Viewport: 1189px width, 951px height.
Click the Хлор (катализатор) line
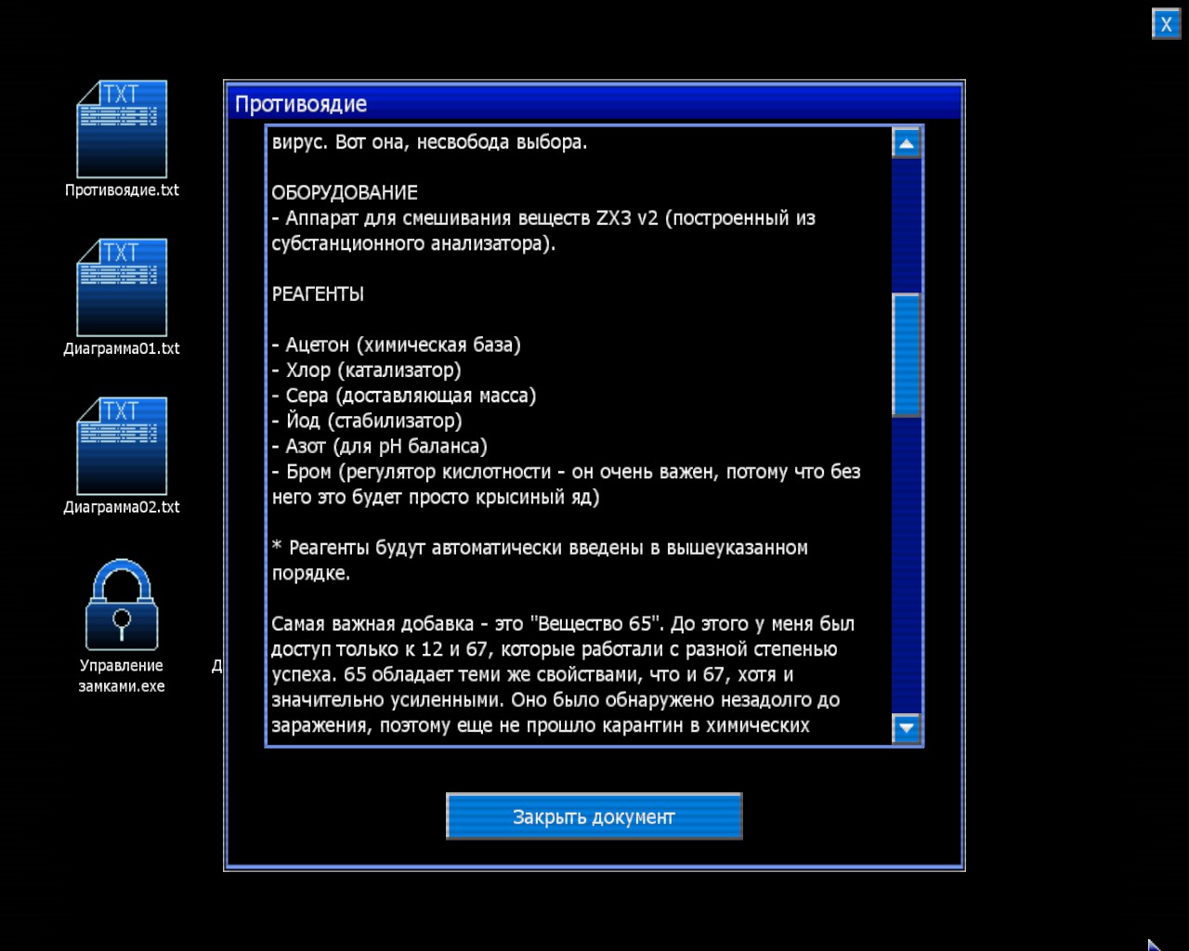pyautogui.click(x=367, y=371)
